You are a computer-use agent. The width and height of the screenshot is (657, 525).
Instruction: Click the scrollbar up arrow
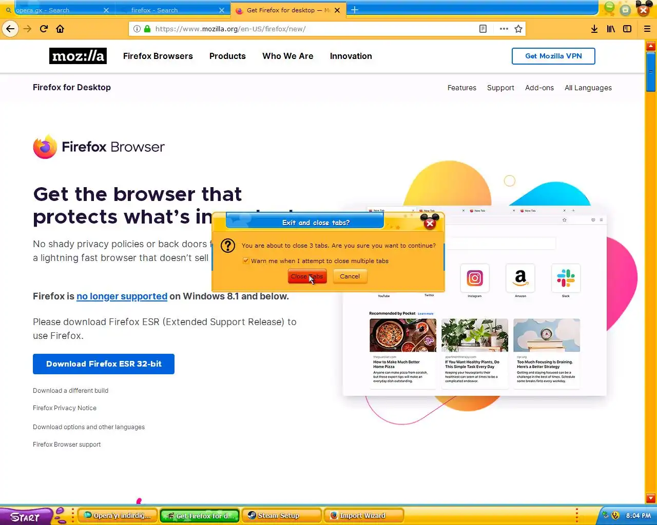(x=651, y=46)
